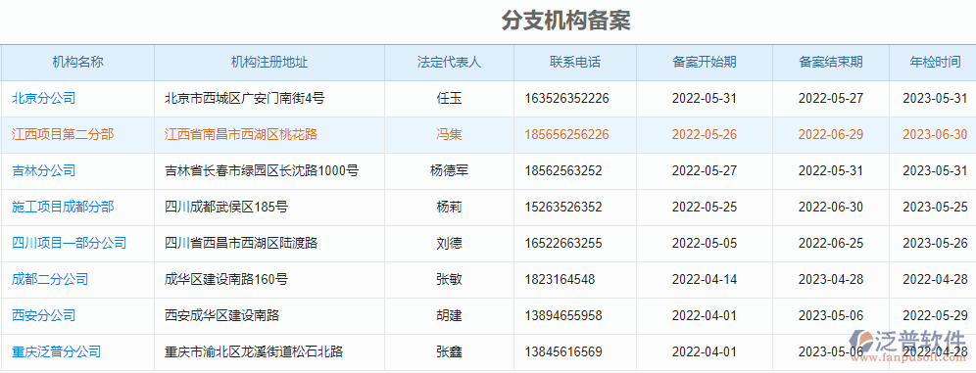Click 北京分公司 end date 2022-05-27
The width and height of the screenshot is (976, 373).
tap(831, 98)
